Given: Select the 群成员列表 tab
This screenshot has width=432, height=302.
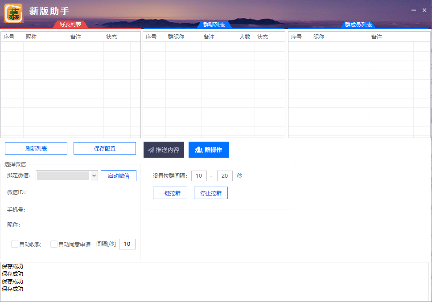Looking at the screenshot, I should [358, 24].
